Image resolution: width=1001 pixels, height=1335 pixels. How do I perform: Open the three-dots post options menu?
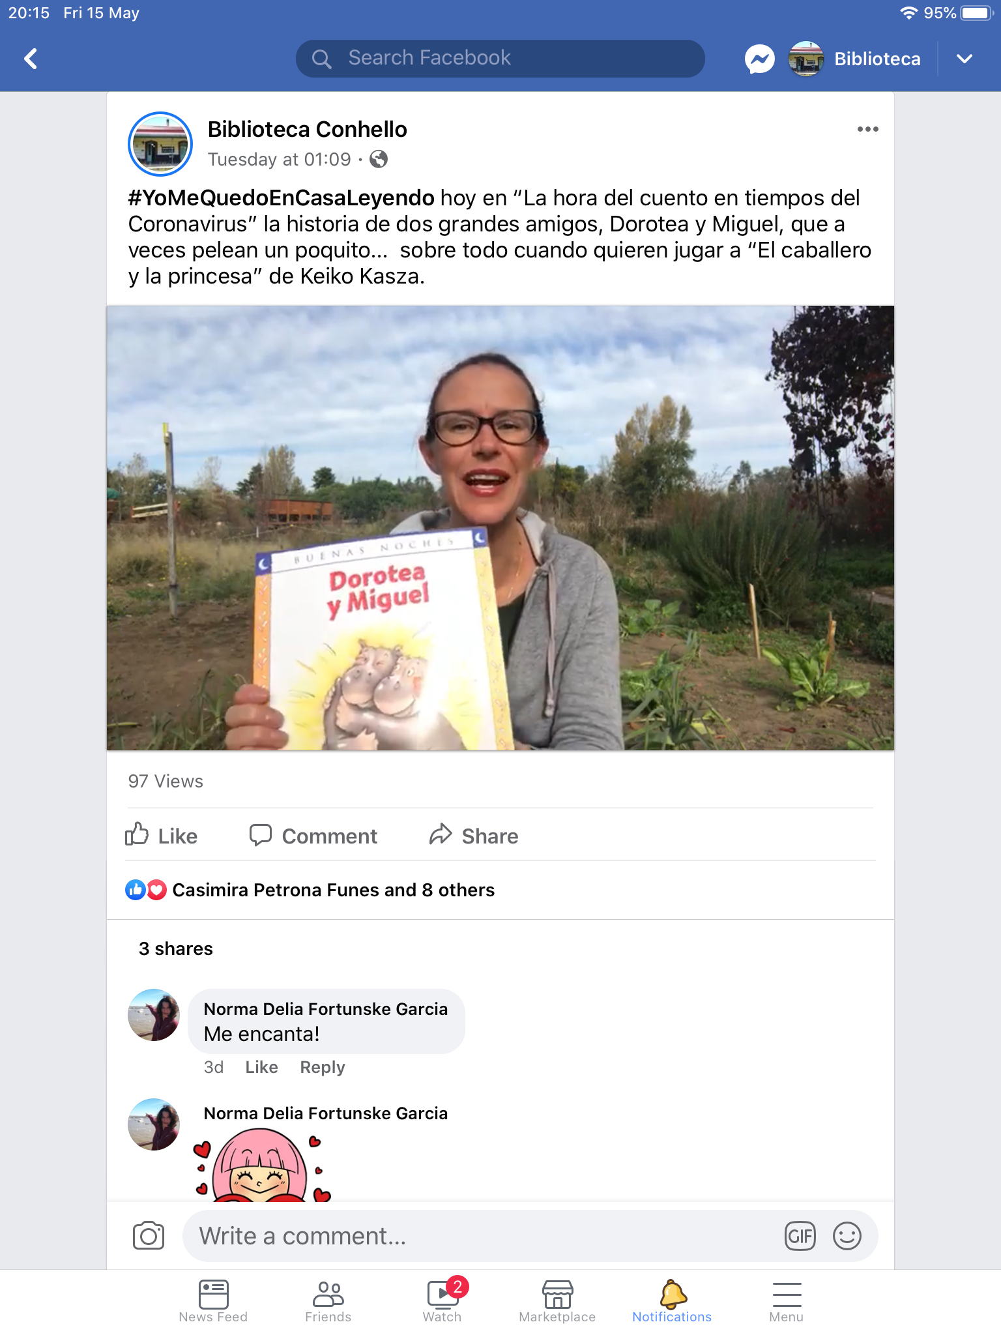[x=867, y=129]
